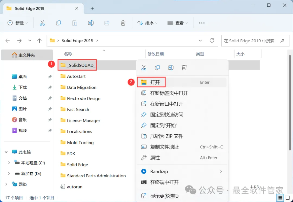
Task: Sort by the 类型 column header
Action: (200, 54)
